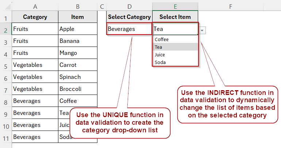Open the dropdown arrow next to cell E2
The width and height of the screenshot is (281, 148).
(202, 31)
